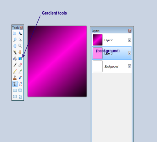
Task: Select the Color Picker eyedropper tool
Action: click(x=20, y=71)
